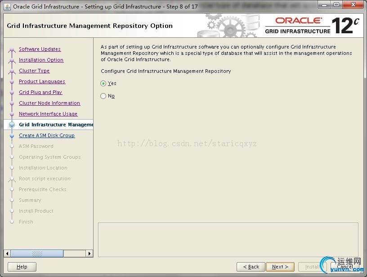Click the Next button

(x=280, y=267)
